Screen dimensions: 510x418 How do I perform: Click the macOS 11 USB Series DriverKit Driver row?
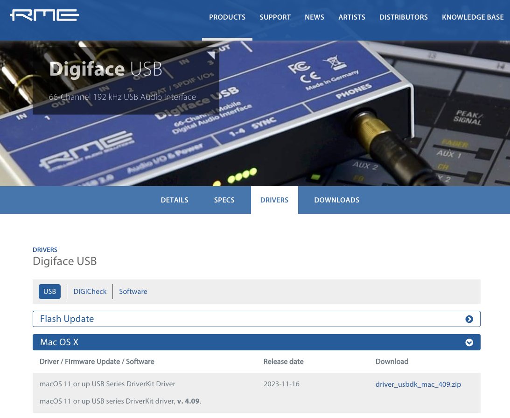point(107,384)
